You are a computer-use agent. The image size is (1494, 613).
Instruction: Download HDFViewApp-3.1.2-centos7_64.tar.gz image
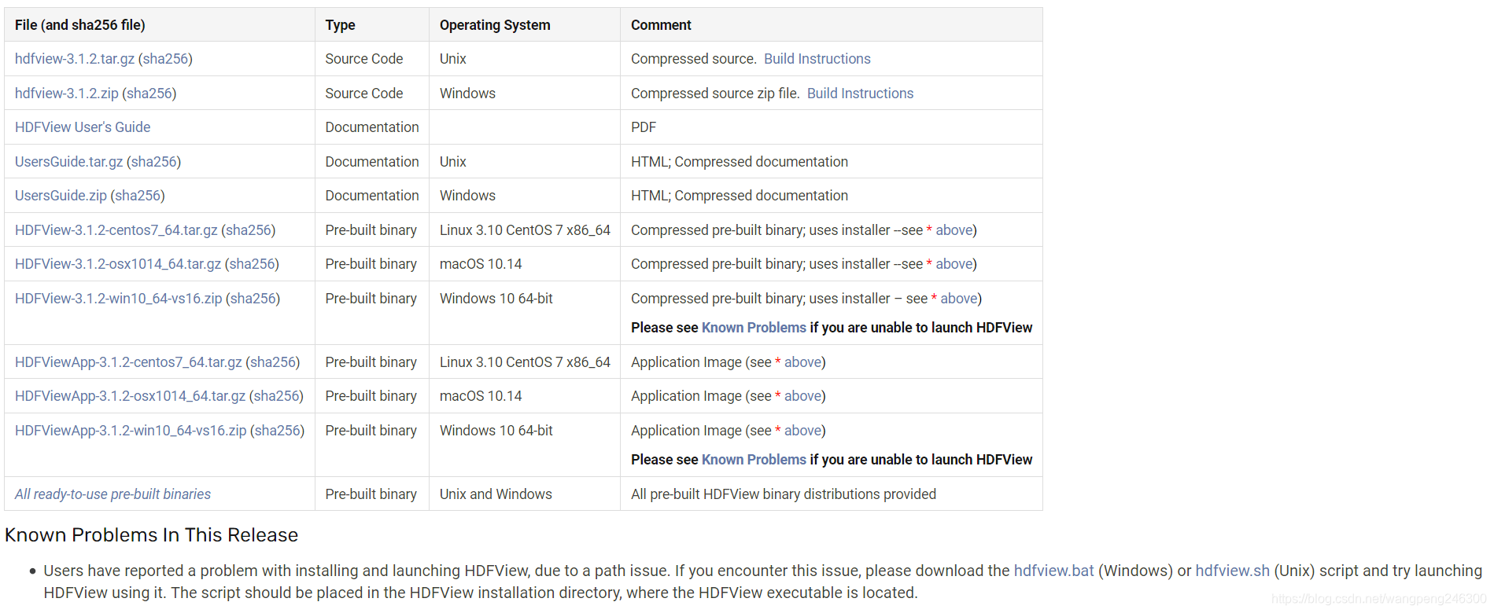(x=128, y=362)
